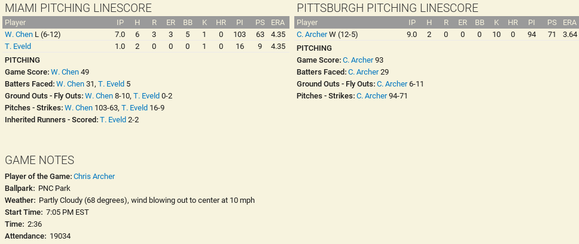
Task: Open W. Chen link in Pitches - Strikes line
Action: (78, 107)
